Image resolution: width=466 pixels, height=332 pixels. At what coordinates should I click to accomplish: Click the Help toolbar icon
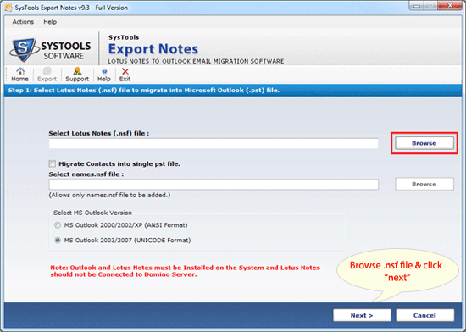point(104,75)
